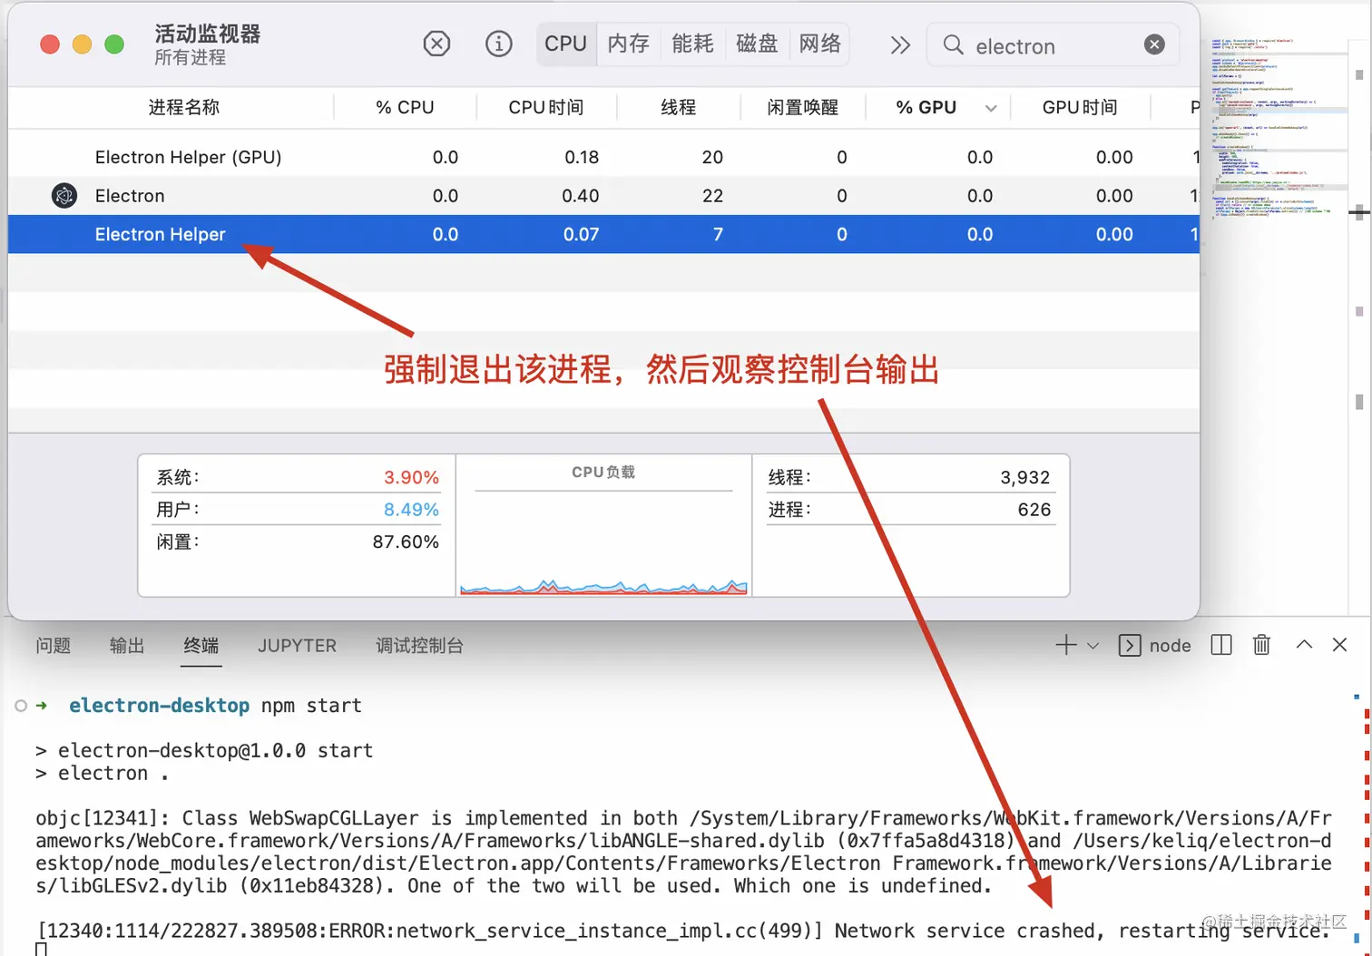Open the 调试控制台 panel tab

click(x=419, y=646)
